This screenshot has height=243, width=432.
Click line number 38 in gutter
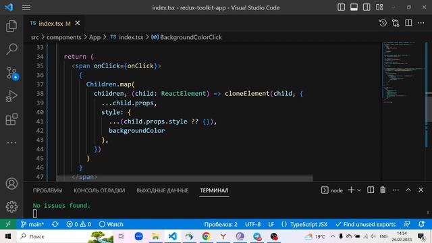[40, 94]
